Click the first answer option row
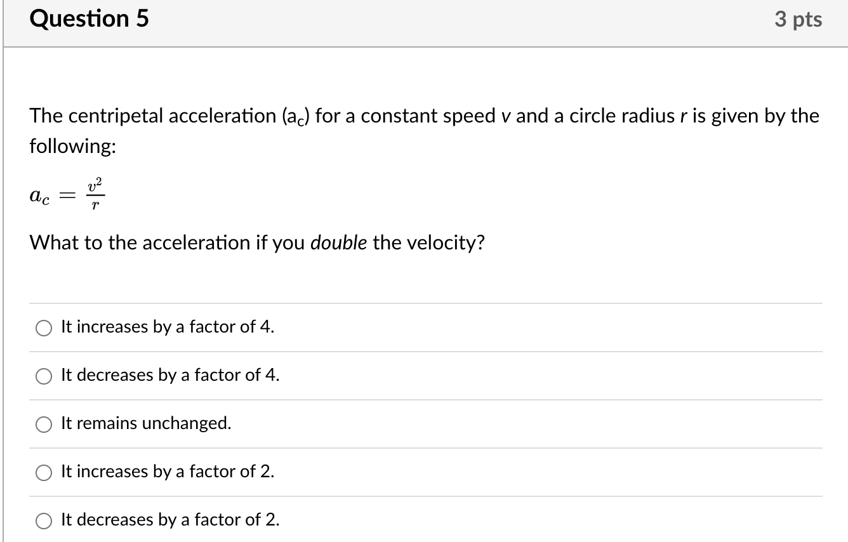The image size is (848, 542). (x=424, y=327)
